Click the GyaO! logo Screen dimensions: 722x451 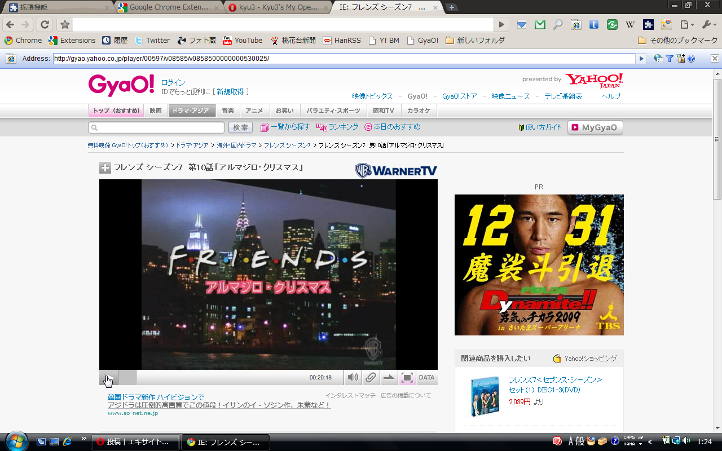point(121,85)
